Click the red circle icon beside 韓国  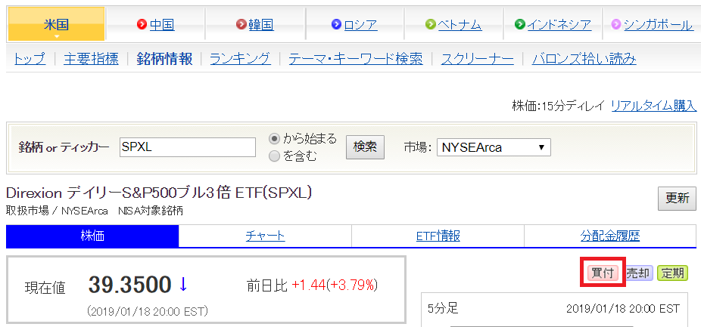(x=241, y=24)
